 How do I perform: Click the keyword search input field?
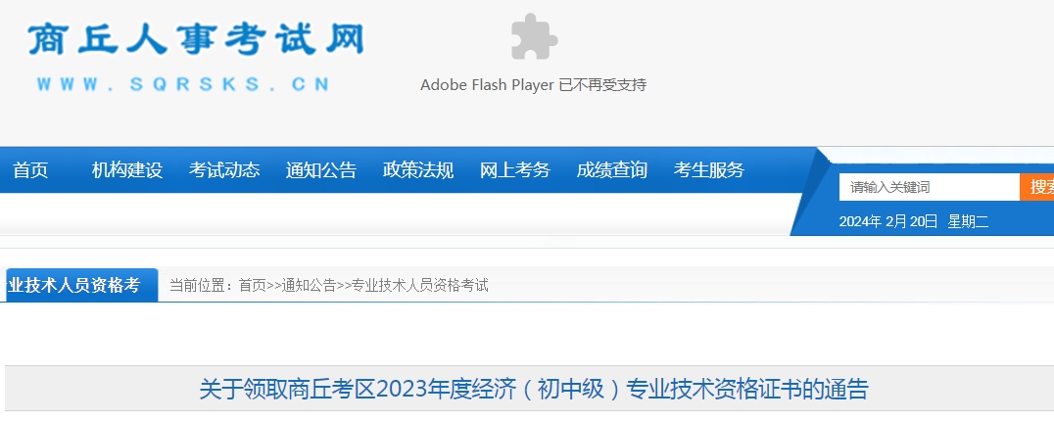tap(929, 187)
